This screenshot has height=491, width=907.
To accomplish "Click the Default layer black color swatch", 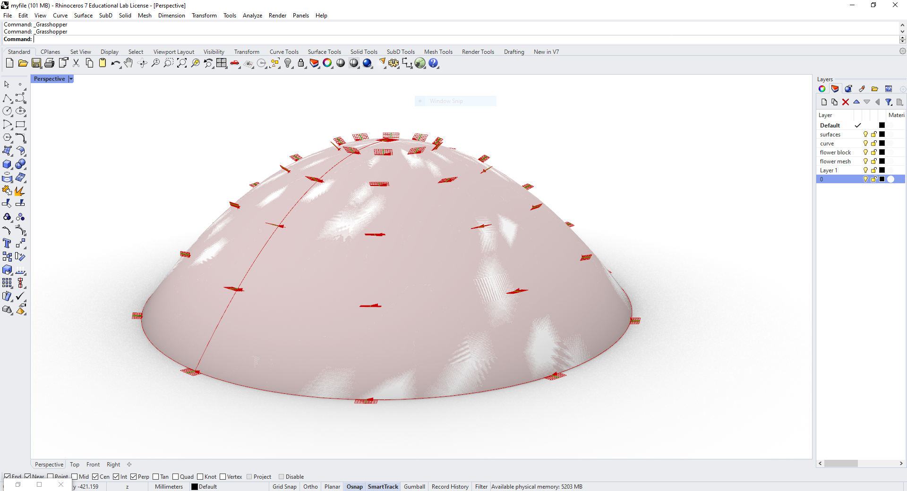I will pyautogui.click(x=882, y=126).
